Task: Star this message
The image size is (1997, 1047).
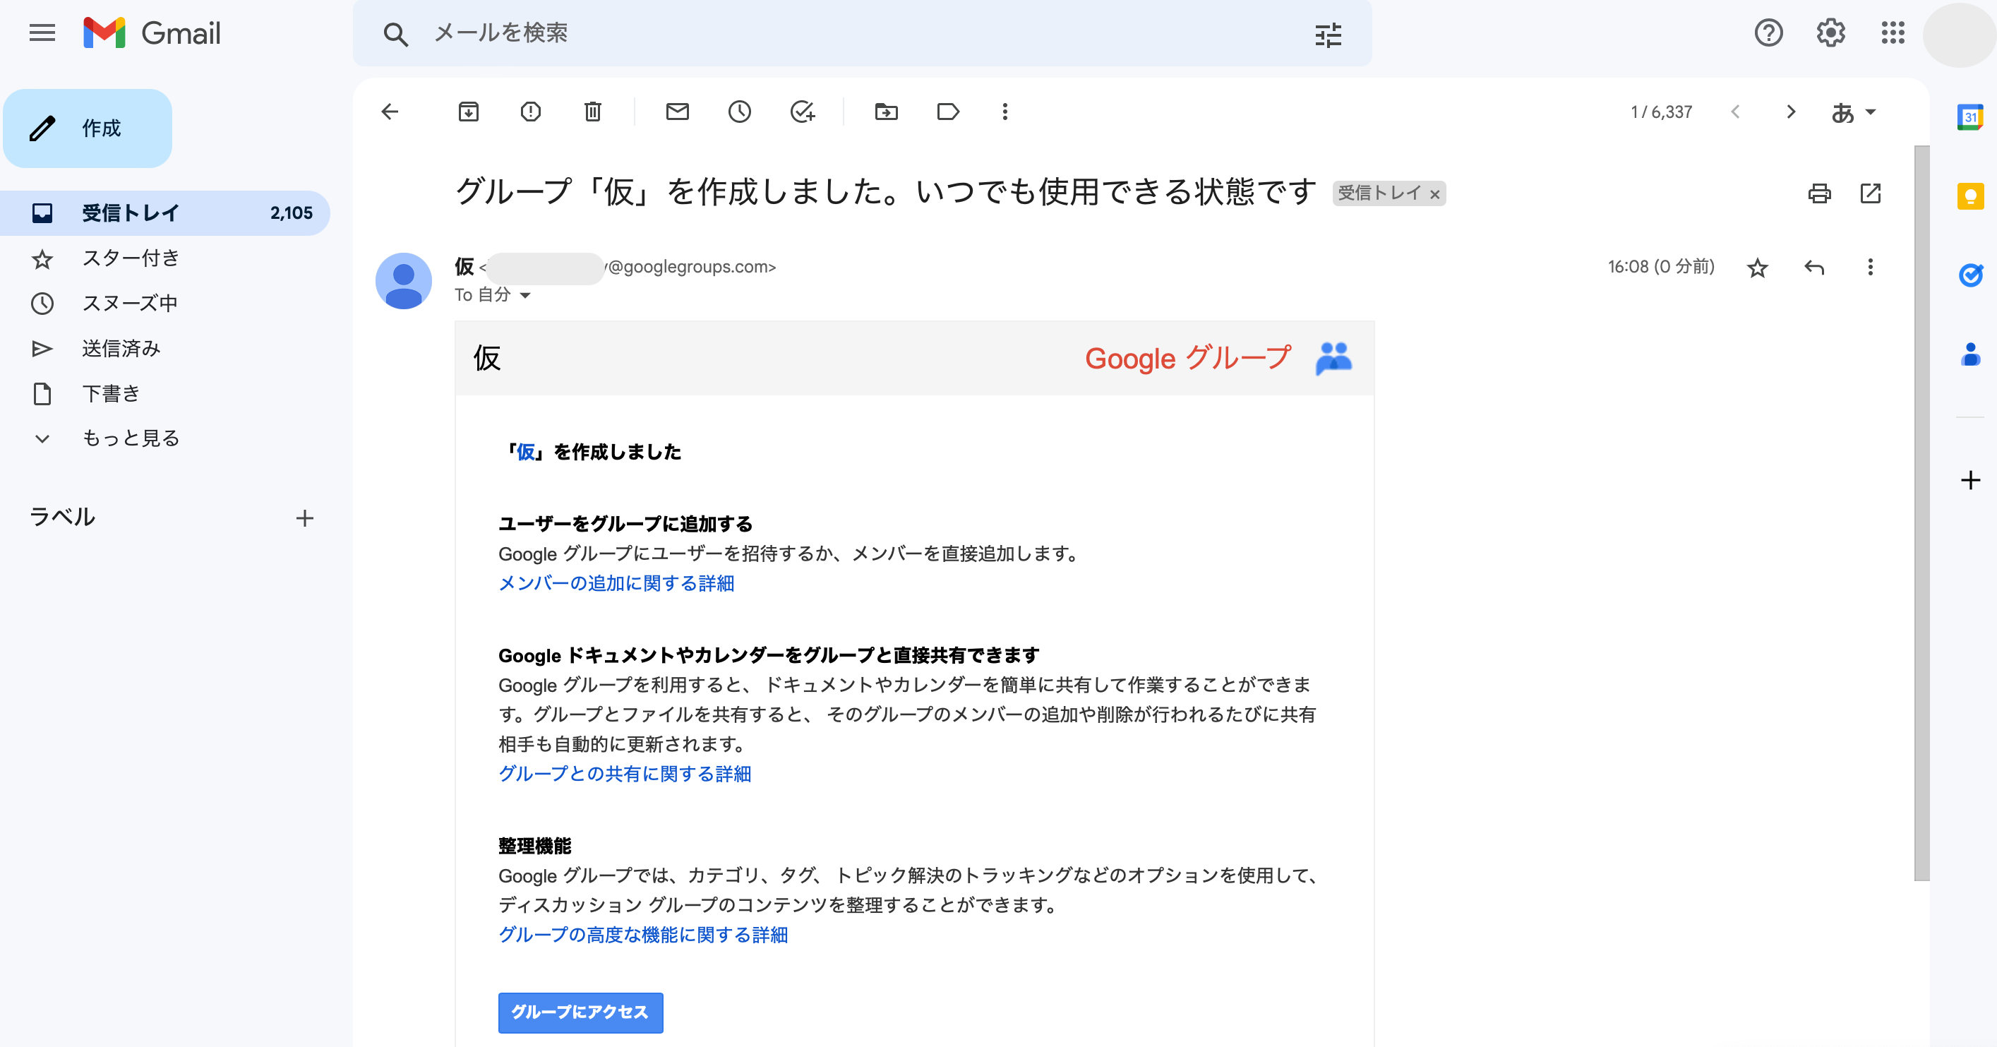Action: coord(1758,268)
